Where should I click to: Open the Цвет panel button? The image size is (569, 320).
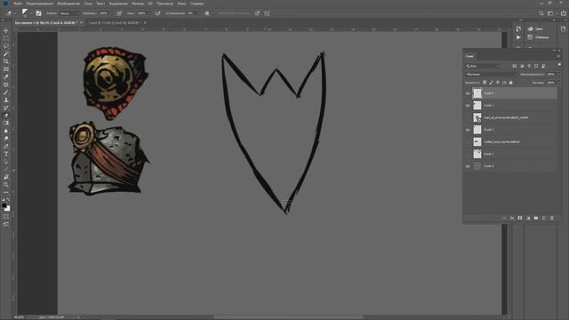[x=536, y=29]
